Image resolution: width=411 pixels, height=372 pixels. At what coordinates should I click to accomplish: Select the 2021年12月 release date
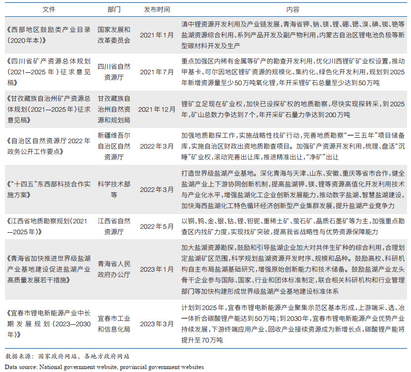(157, 109)
